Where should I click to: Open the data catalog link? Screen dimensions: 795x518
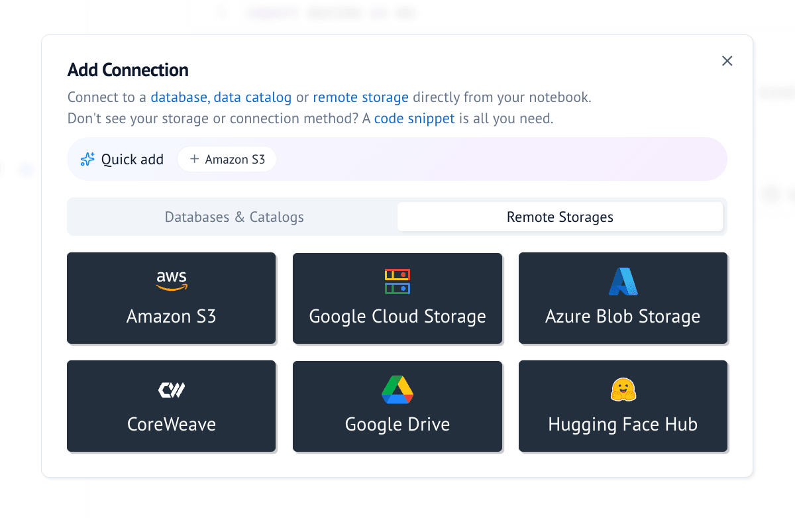(x=252, y=97)
